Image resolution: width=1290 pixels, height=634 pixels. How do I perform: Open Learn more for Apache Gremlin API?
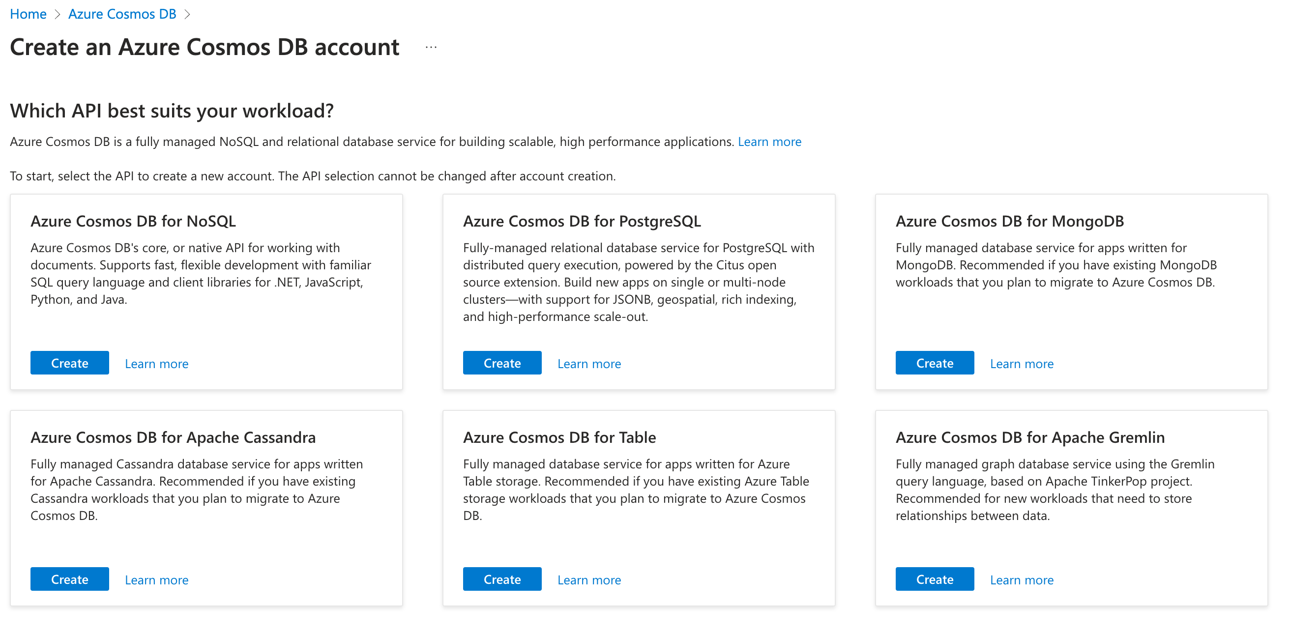1022,580
